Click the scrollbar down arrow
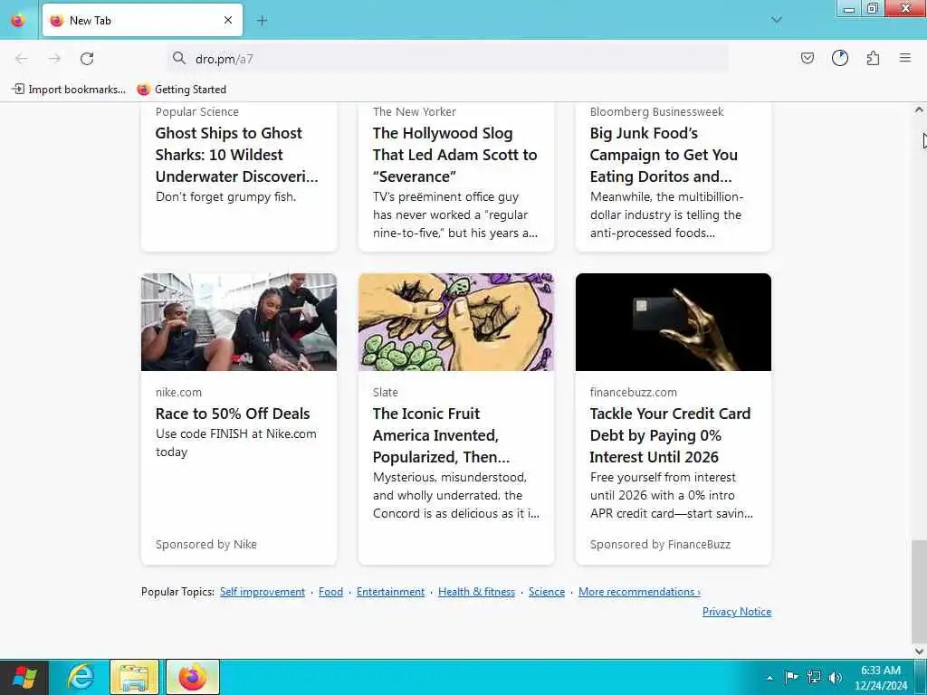Screen dimensions: 927x695 [919, 651]
